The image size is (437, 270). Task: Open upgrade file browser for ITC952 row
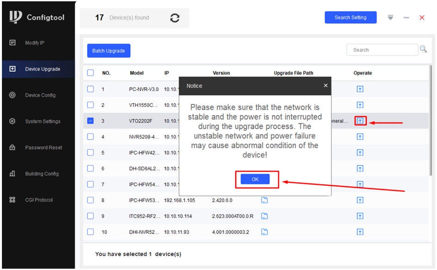click(265, 216)
